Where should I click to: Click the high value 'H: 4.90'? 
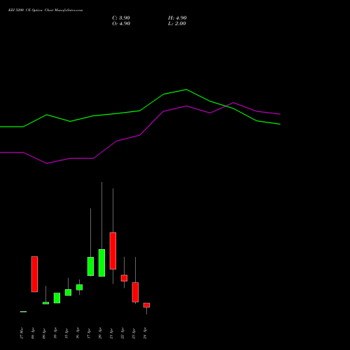(177, 18)
